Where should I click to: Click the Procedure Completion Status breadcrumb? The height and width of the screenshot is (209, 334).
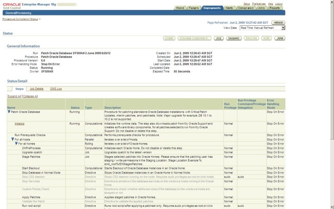pyautogui.click(x=20, y=19)
